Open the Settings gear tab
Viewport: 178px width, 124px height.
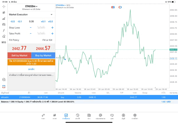135,116
